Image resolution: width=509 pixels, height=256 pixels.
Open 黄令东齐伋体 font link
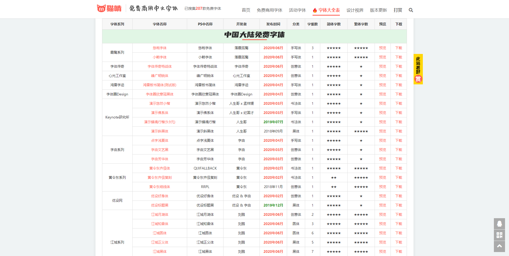[x=160, y=168]
